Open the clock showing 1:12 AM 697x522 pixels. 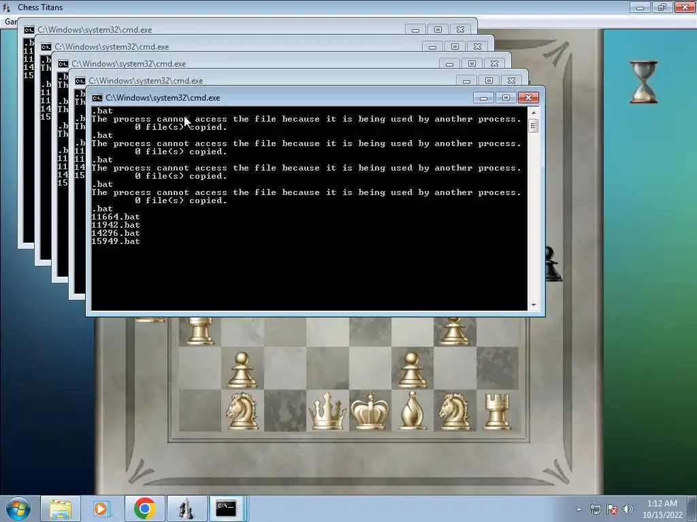point(662,504)
